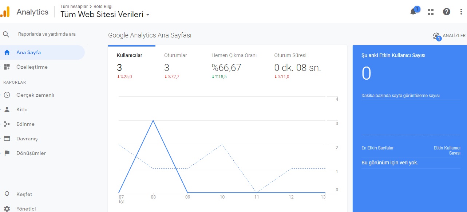This screenshot has height=212, width=467.
Task: Click the chart peak above 08
Action: click(153, 120)
